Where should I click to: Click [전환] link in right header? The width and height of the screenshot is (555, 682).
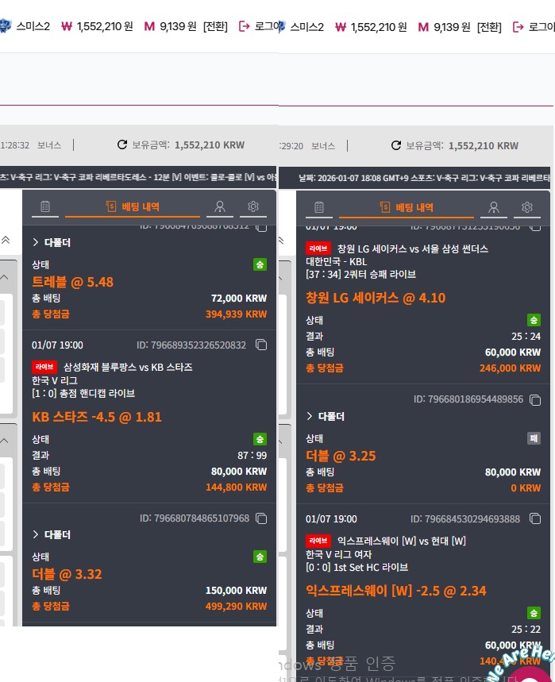[x=489, y=28]
